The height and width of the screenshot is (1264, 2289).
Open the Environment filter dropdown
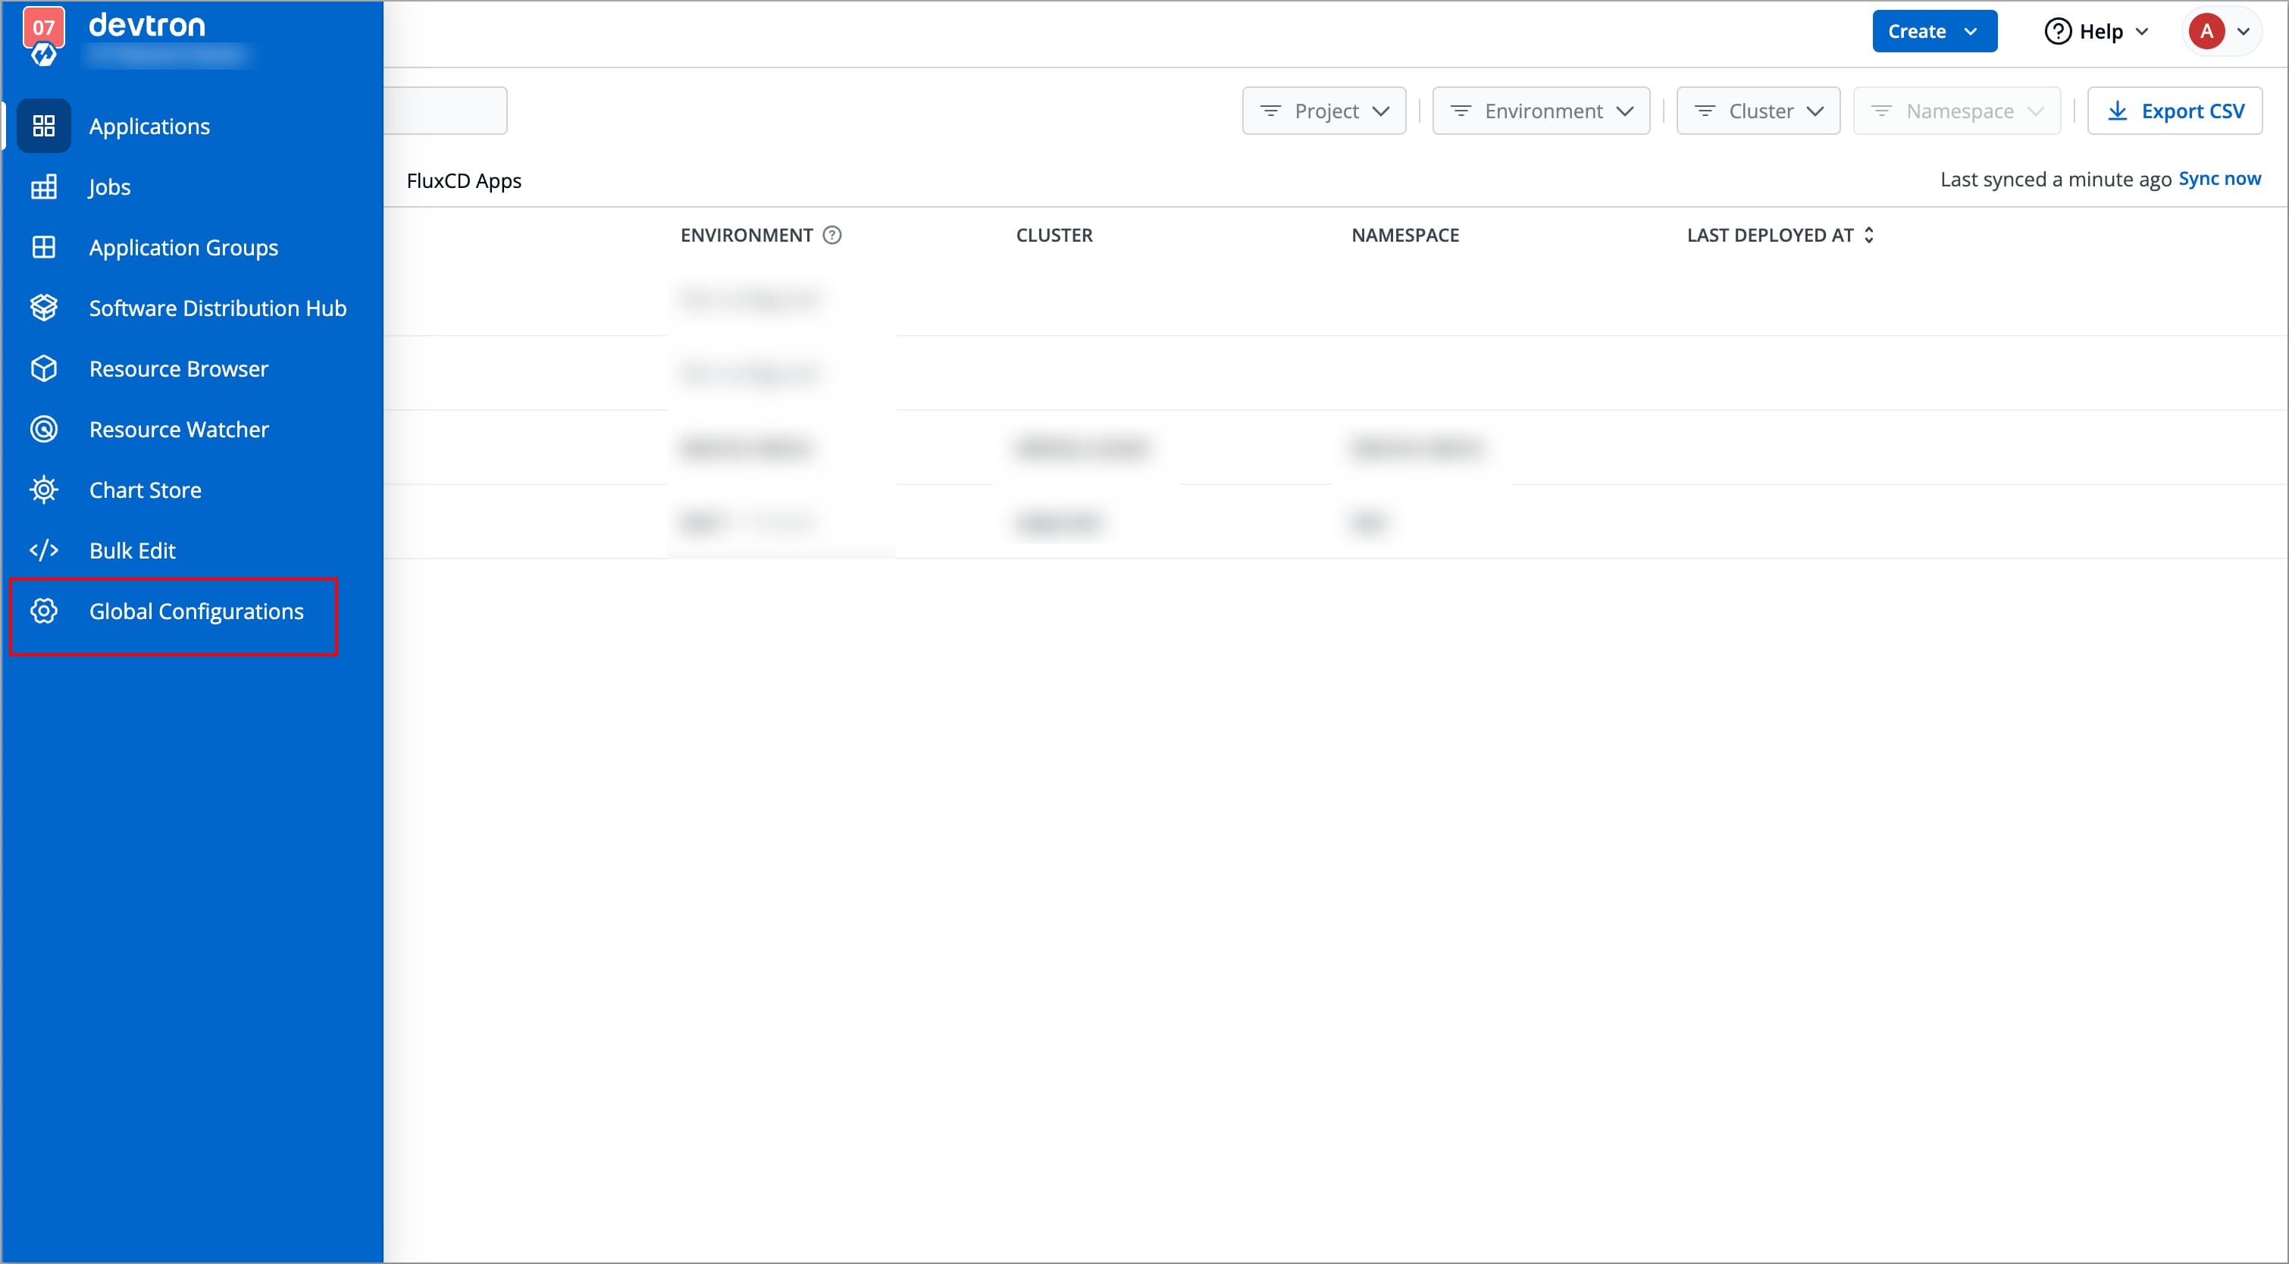coord(1541,111)
